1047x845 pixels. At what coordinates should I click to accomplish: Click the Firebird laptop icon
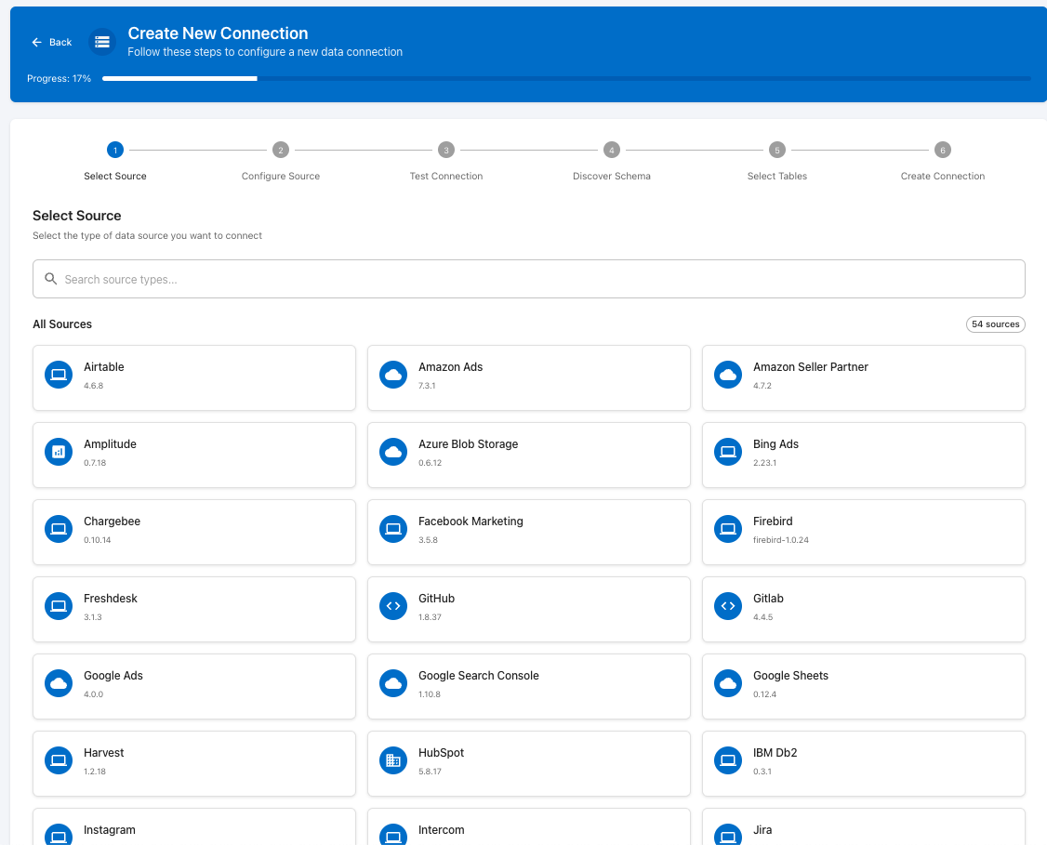coord(728,529)
